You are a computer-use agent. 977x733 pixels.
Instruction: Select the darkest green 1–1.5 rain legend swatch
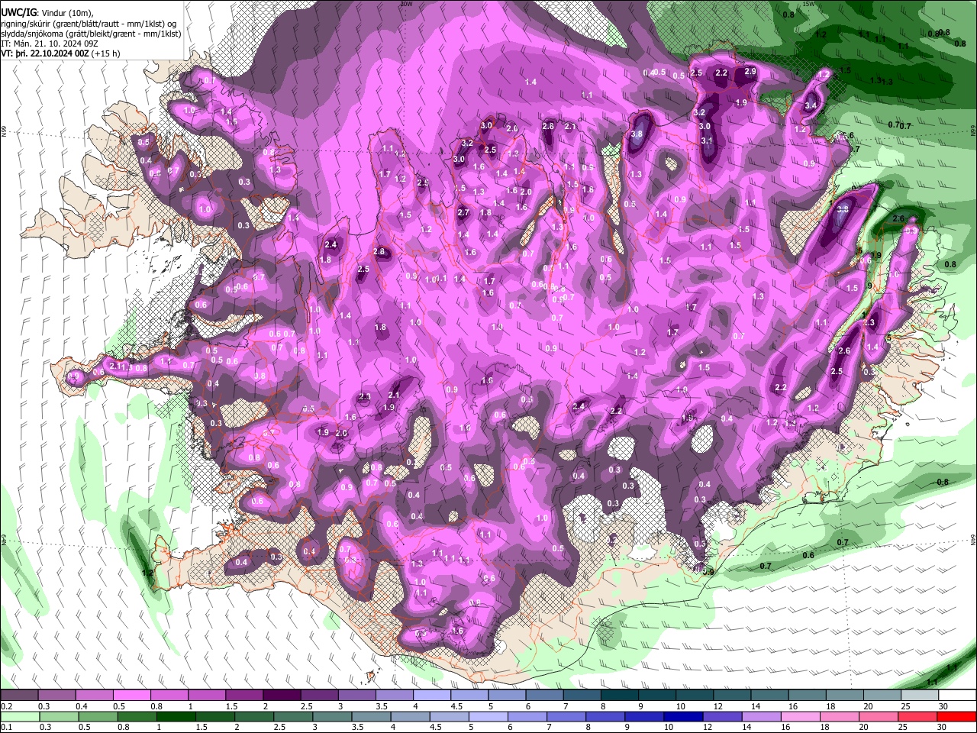pyautogui.click(x=176, y=717)
